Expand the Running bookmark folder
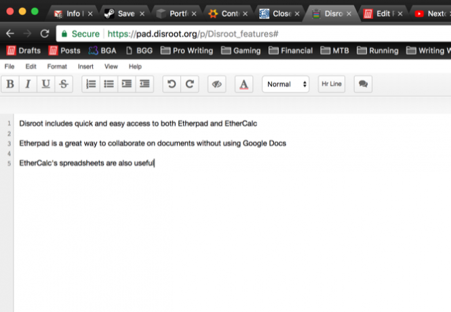Image resolution: width=451 pixels, height=312 pixels. (378, 51)
